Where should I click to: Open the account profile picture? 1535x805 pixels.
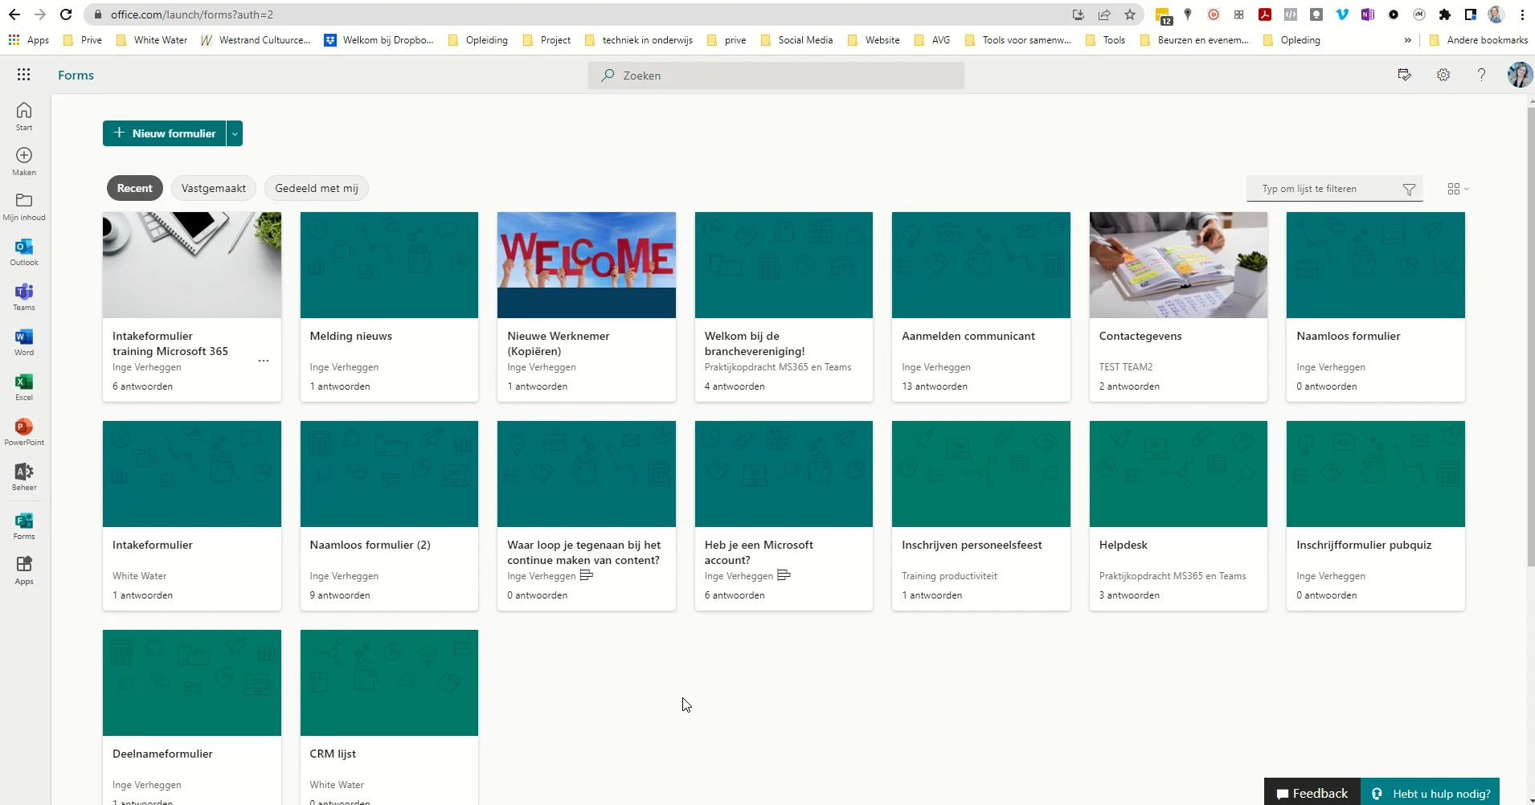(1520, 75)
